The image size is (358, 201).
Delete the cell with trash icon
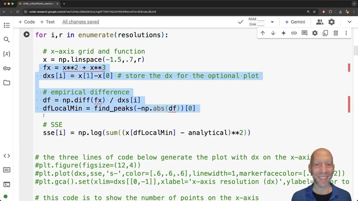[x=336, y=33]
